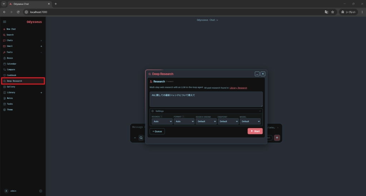Open the Calendar tool icon

click(4, 64)
